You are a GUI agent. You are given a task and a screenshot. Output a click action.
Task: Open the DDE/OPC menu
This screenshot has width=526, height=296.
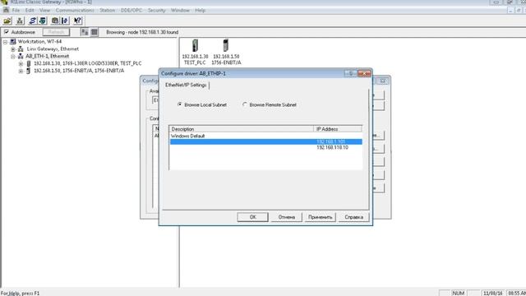(x=131, y=11)
